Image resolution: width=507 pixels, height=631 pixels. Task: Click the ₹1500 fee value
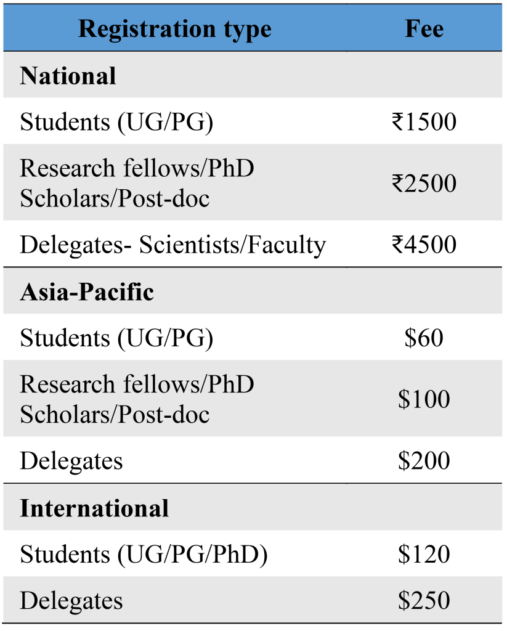pos(424,121)
